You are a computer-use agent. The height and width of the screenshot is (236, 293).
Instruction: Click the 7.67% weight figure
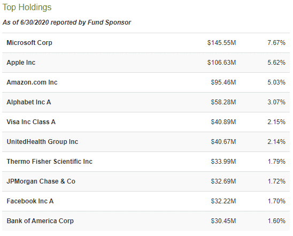point(276,43)
